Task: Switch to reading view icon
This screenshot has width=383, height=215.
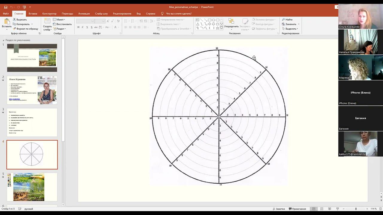Action: [x=329, y=209]
